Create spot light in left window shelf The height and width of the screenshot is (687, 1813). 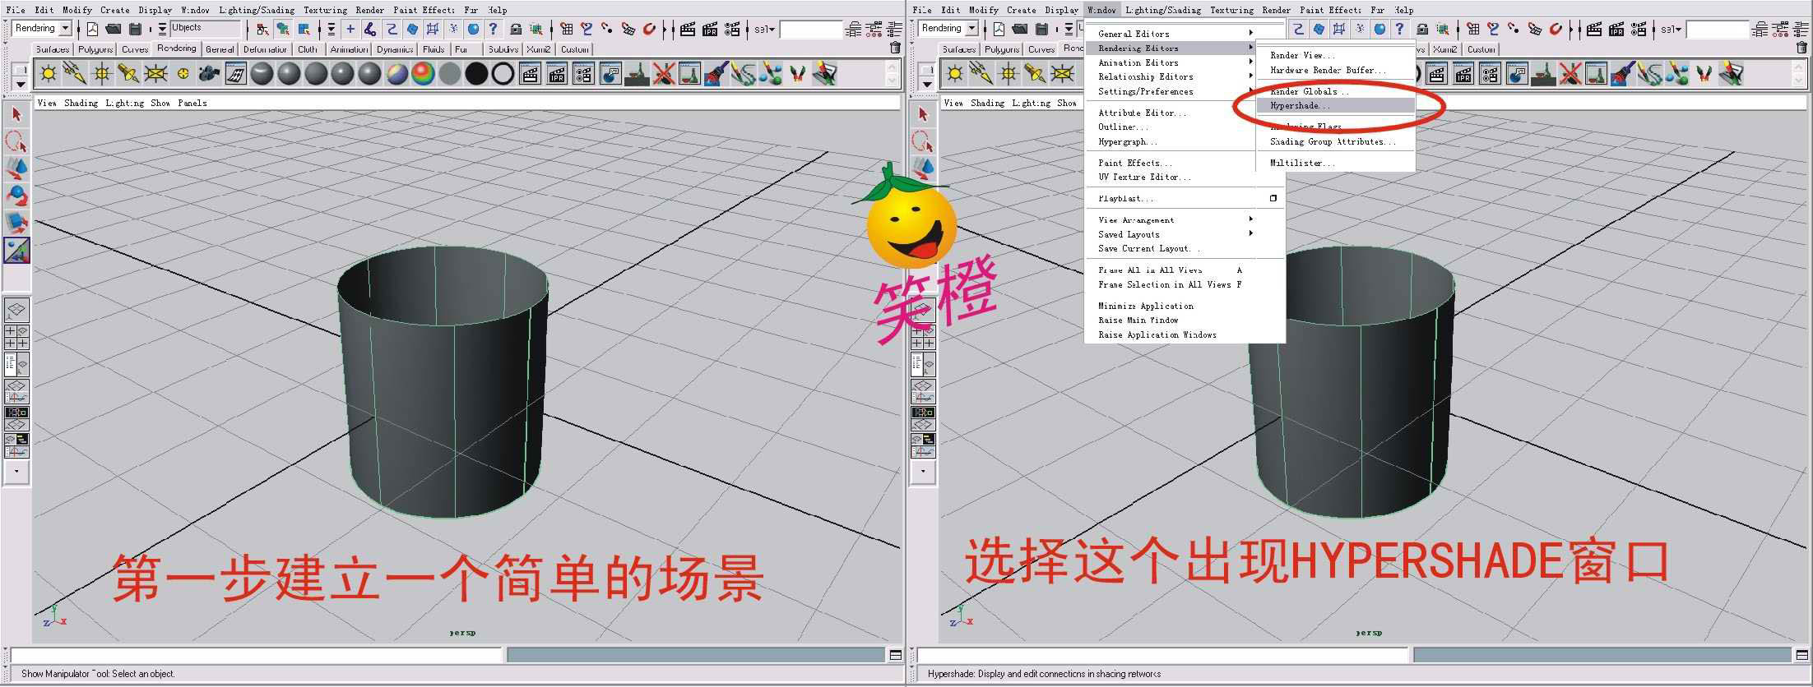pyautogui.click(x=128, y=75)
